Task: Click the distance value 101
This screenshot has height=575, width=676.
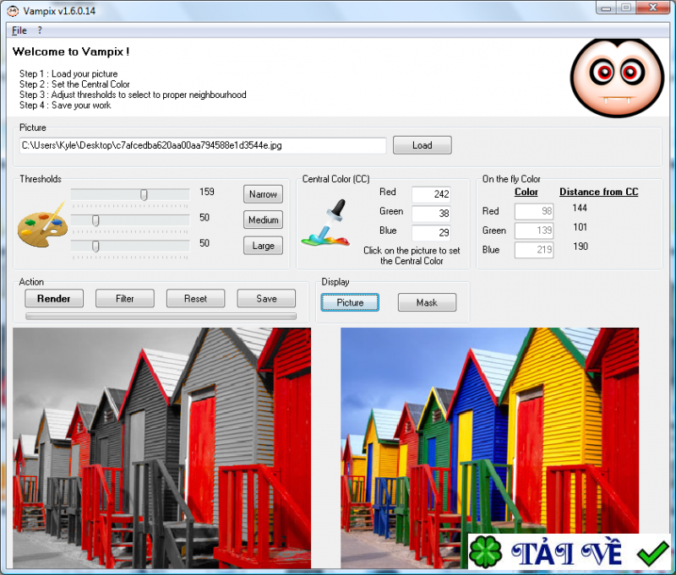Action: tap(580, 227)
